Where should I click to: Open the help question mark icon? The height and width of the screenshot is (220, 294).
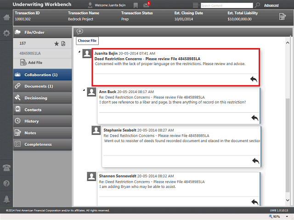(6, 183)
